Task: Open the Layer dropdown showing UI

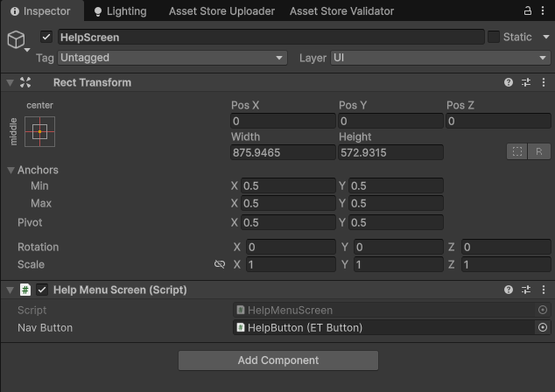Action: click(x=439, y=58)
